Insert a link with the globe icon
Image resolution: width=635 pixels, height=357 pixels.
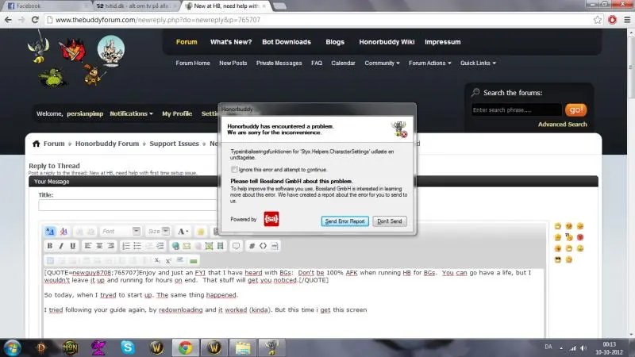click(175, 246)
